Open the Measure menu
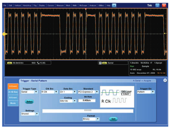171x129 pixels. pyautogui.click(x=60, y=5)
